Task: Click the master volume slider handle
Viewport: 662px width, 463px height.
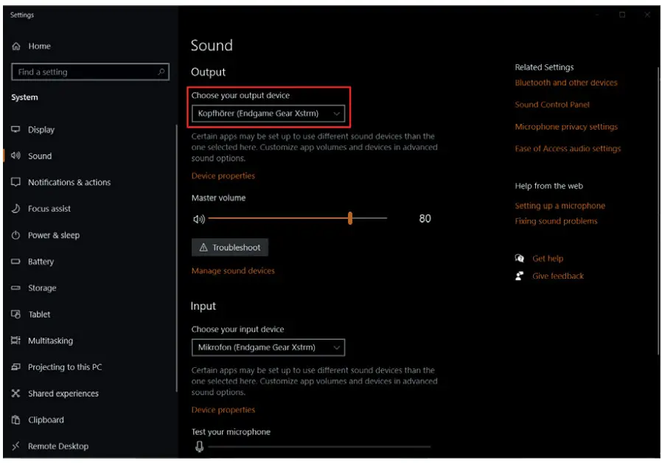Action: 350,219
